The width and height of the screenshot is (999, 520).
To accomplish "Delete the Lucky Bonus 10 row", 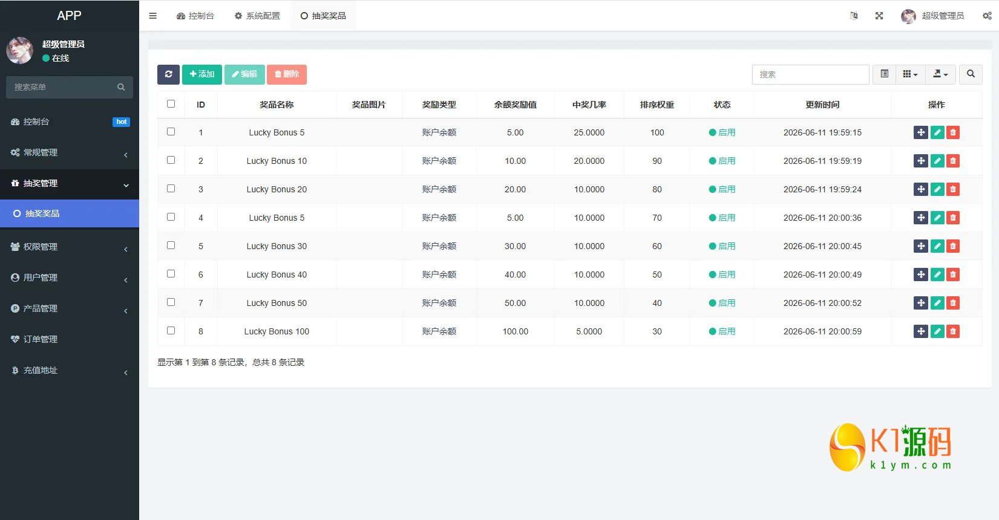I will tap(953, 161).
